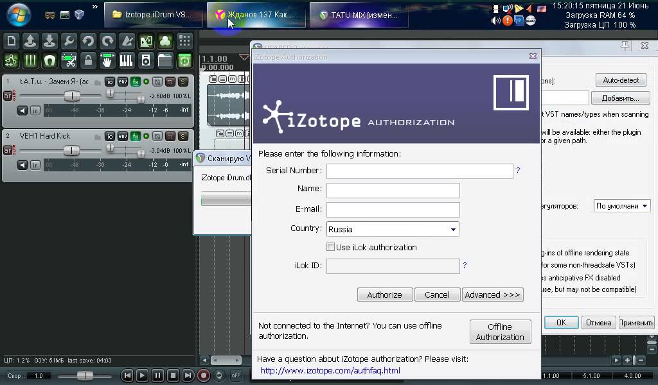
Task: Toggle the item grouping clover icon
Action: (165, 41)
